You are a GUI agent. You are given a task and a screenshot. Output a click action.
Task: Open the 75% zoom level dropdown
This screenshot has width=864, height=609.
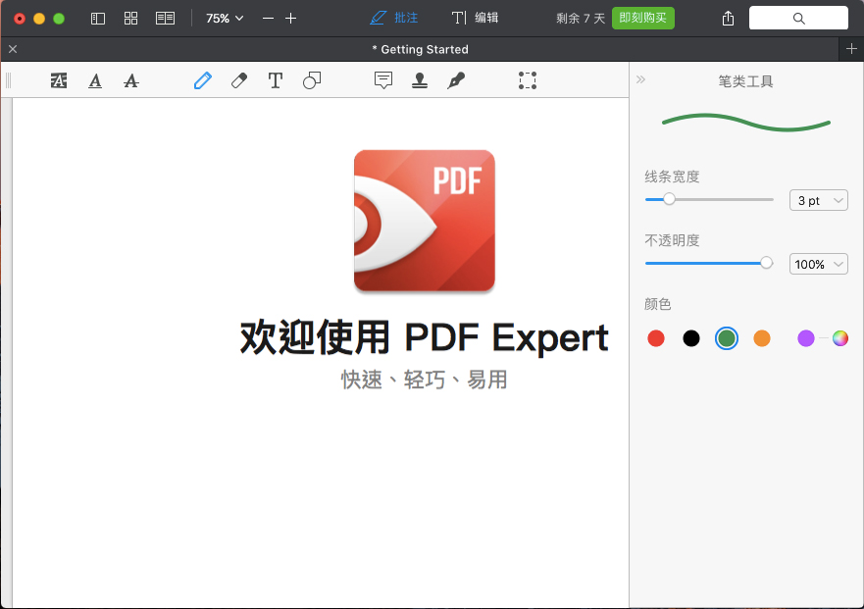tap(224, 18)
